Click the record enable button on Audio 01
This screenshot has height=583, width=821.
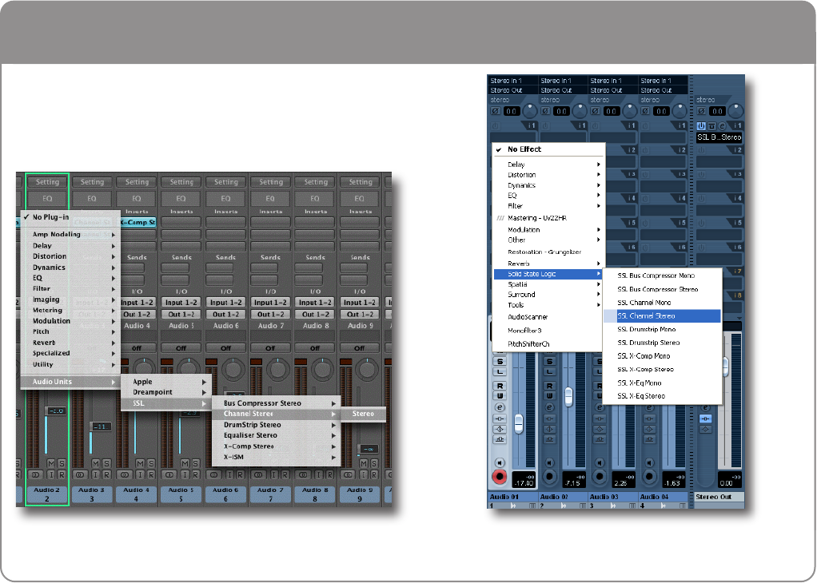501,478
